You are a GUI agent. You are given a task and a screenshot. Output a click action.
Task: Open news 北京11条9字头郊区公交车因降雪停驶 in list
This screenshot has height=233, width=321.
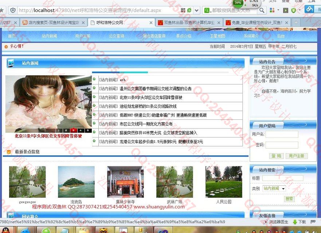pos(151,97)
